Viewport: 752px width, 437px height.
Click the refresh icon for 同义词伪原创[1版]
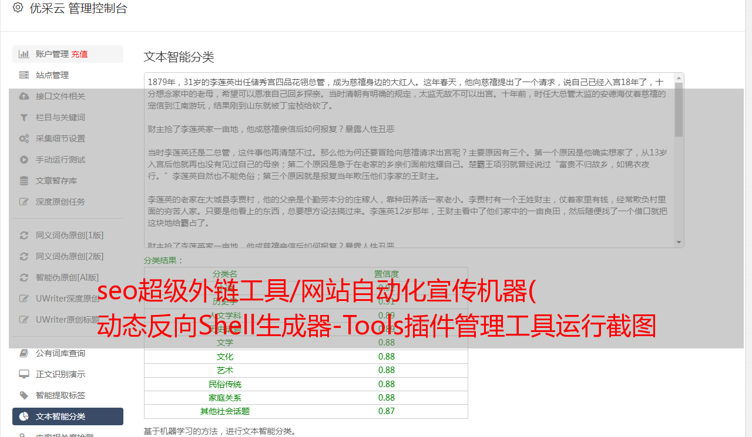23,235
